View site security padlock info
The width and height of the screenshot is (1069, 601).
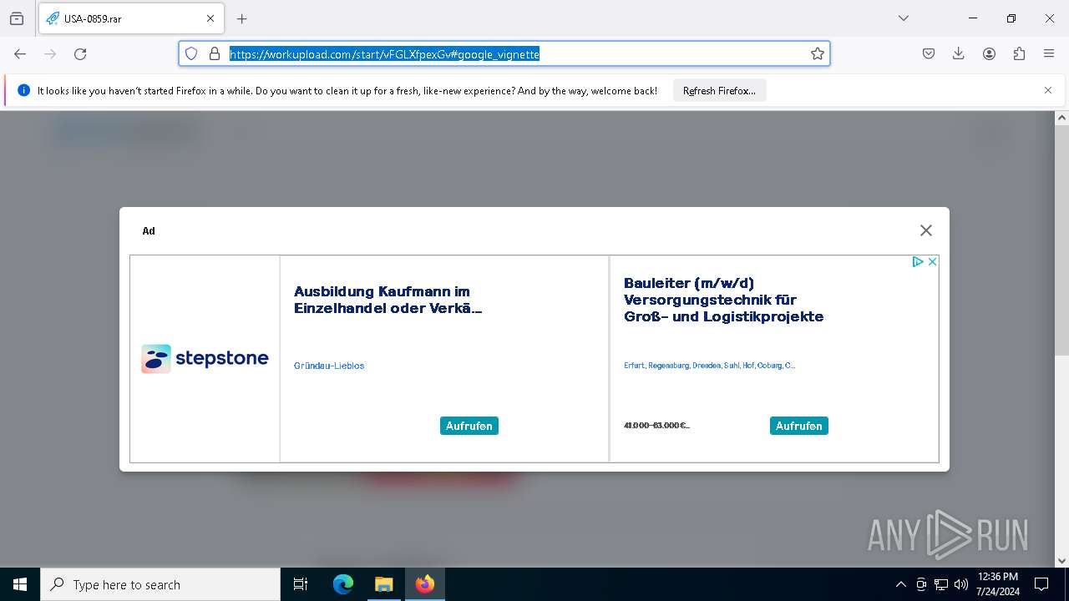[x=215, y=53]
